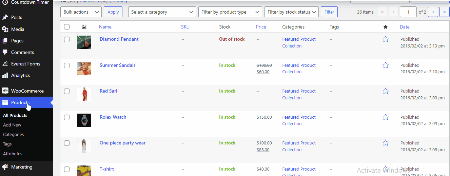Open the Bulk actions dropdown

81,12
